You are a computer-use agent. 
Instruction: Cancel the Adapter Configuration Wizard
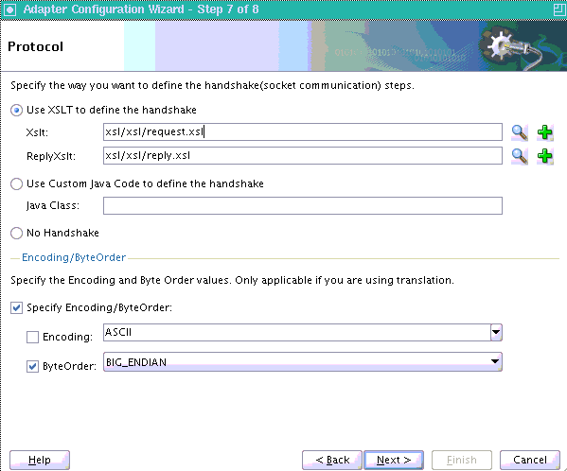pyautogui.click(x=530, y=460)
